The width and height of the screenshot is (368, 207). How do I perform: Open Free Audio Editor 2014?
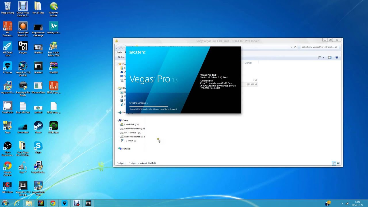(53, 49)
